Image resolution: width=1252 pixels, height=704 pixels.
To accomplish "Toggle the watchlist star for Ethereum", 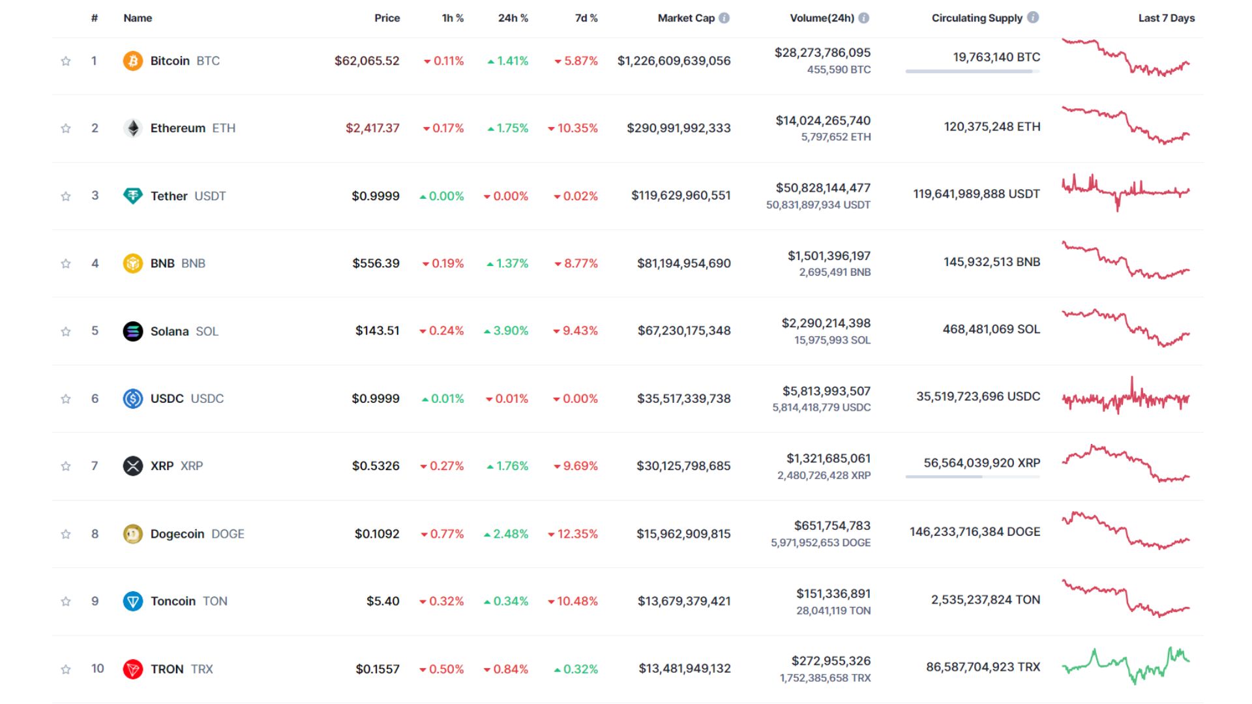I will [65, 128].
